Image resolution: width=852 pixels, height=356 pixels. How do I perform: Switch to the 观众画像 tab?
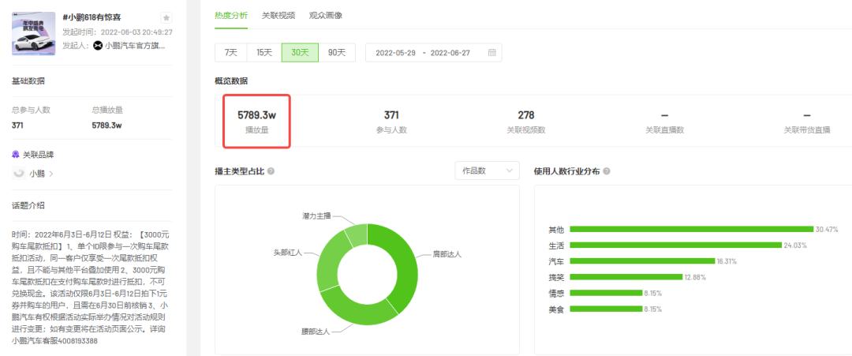coord(326,15)
